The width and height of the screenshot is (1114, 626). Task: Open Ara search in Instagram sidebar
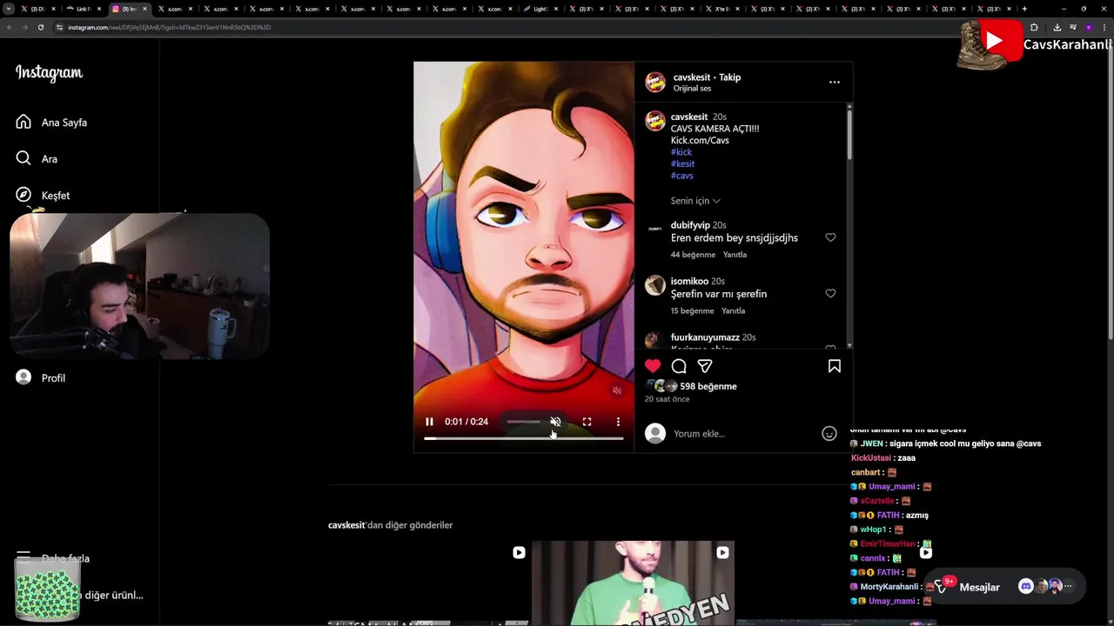pyautogui.click(x=23, y=158)
